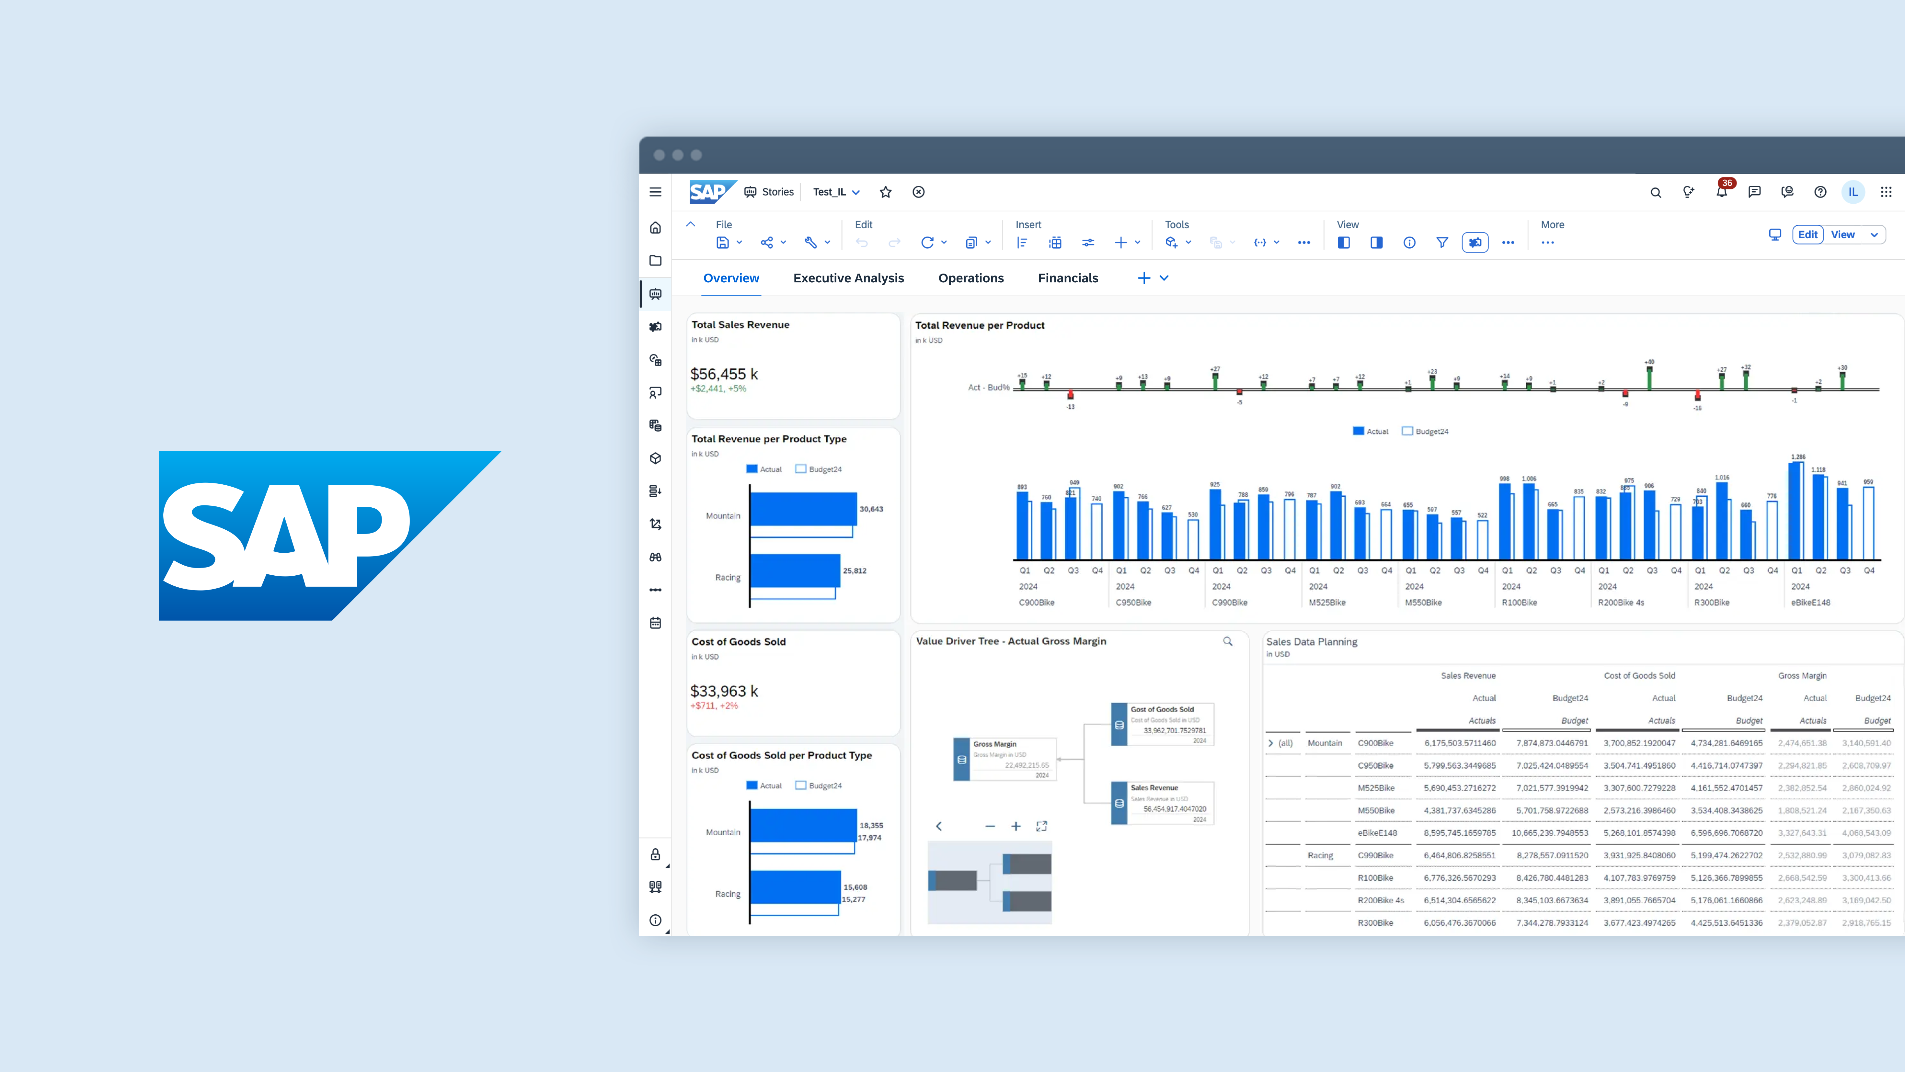Collapse the toolbar with the up chevron

coord(691,224)
